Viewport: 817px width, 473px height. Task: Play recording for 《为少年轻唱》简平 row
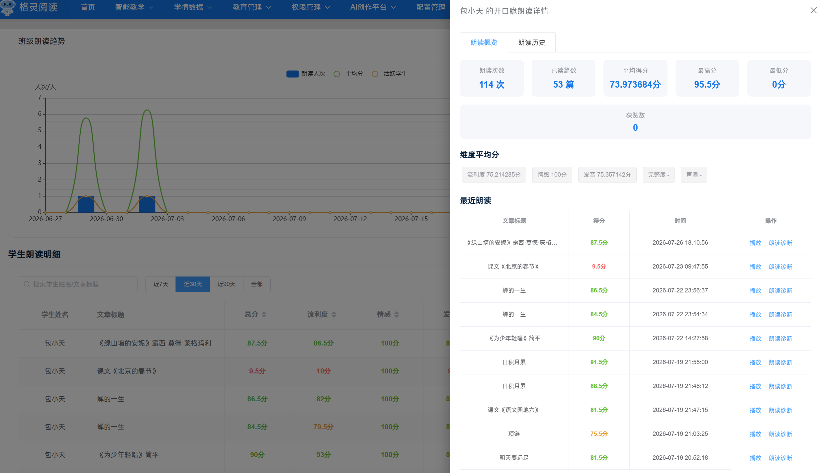click(x=755, y=339)
